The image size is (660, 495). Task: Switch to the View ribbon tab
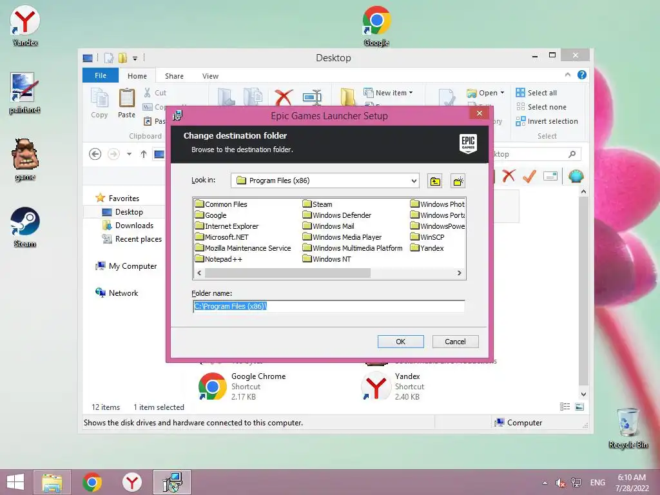(x=210, y=76)
